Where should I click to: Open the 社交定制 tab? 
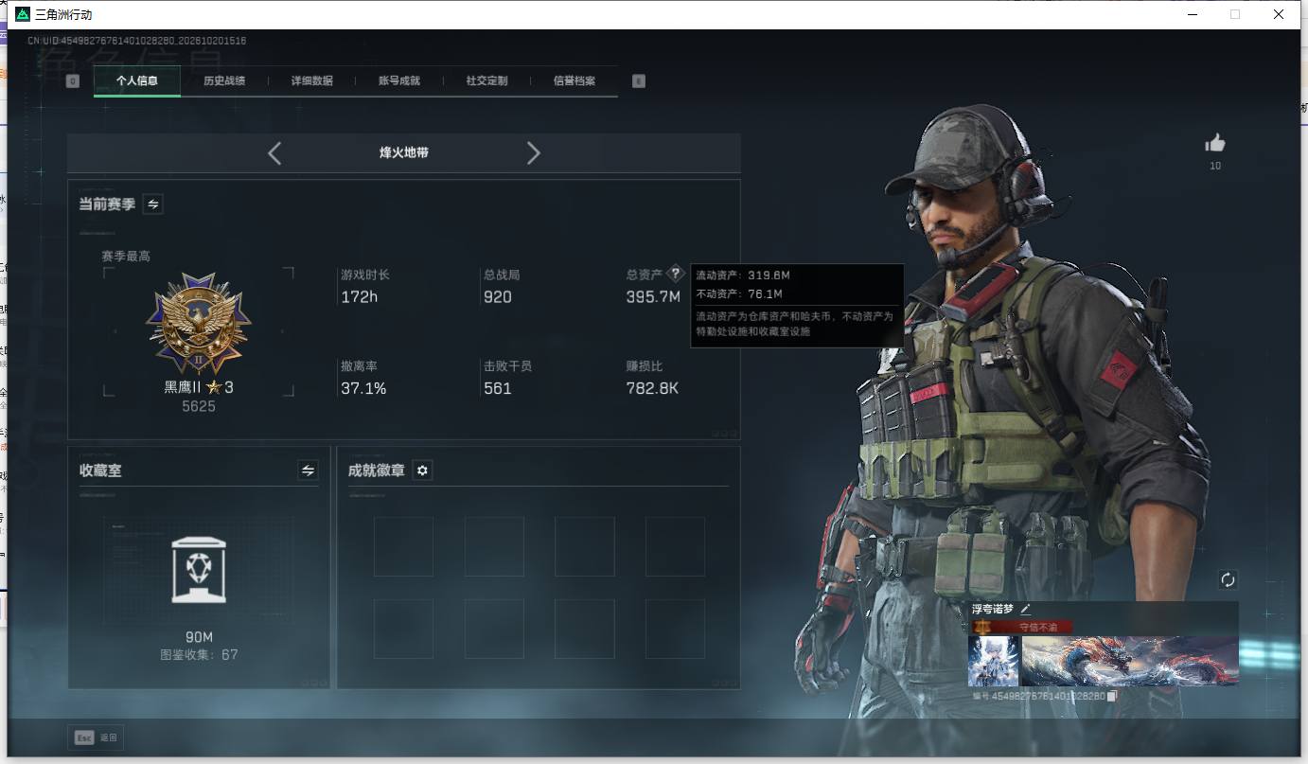[x=486, y=80]
